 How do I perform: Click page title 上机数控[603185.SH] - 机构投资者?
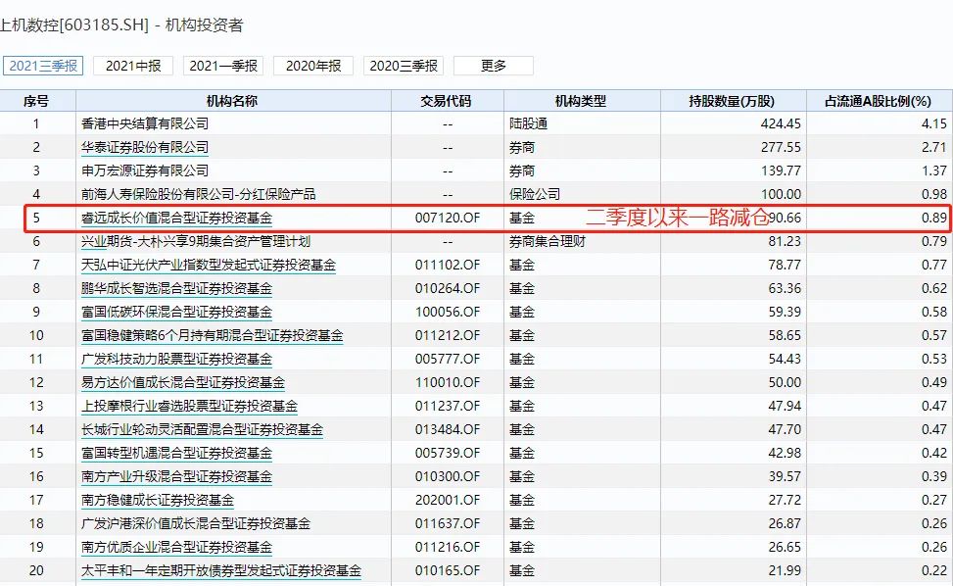pos(121,24)
